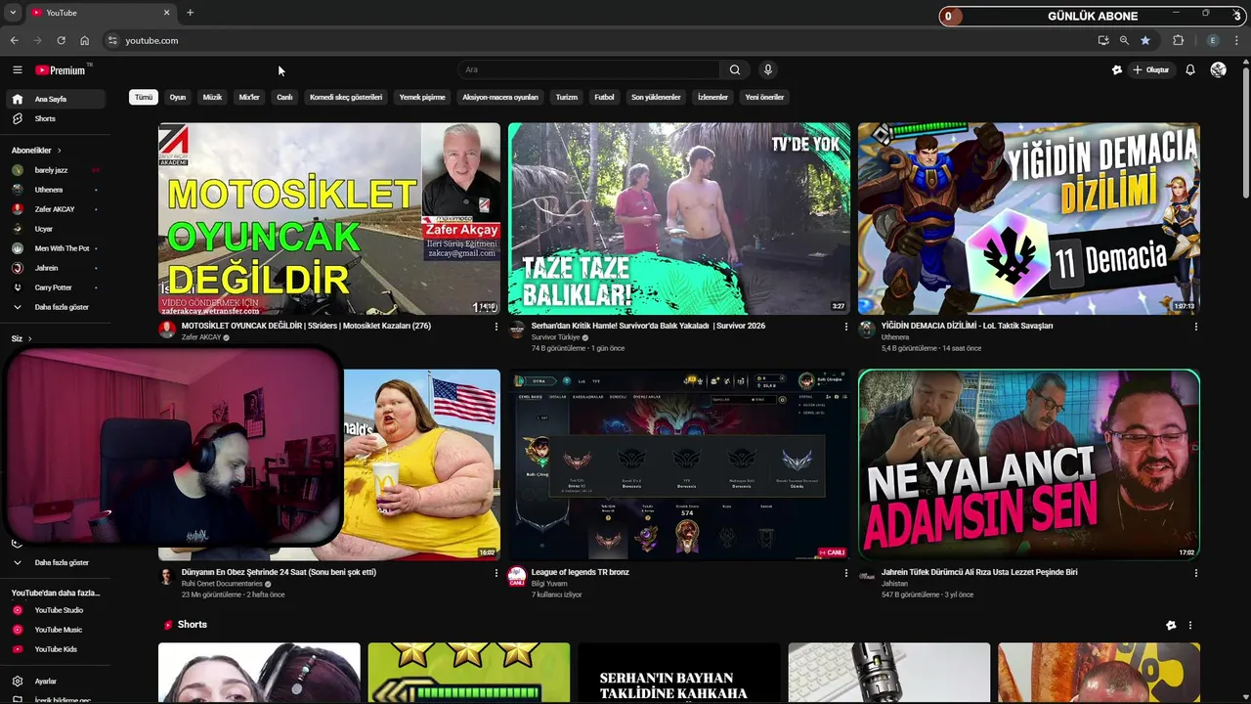
Task: Open Zafer AKCAY channel in subscriptions
Action: pos(57,209)
